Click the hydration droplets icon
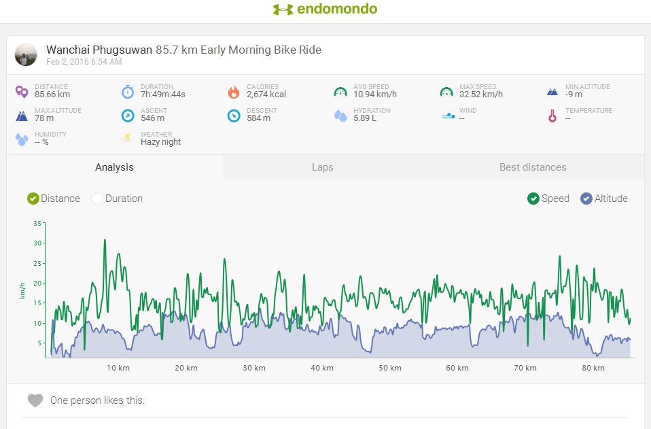Image resolution: width=651 pixels, height=429 pixels. 340,116
